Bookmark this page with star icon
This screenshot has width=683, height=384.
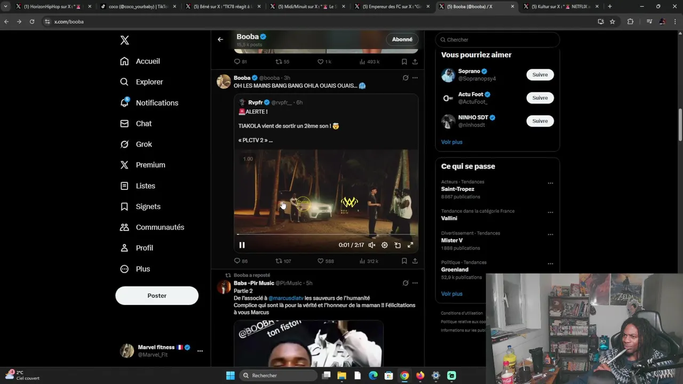click(613, 21)
